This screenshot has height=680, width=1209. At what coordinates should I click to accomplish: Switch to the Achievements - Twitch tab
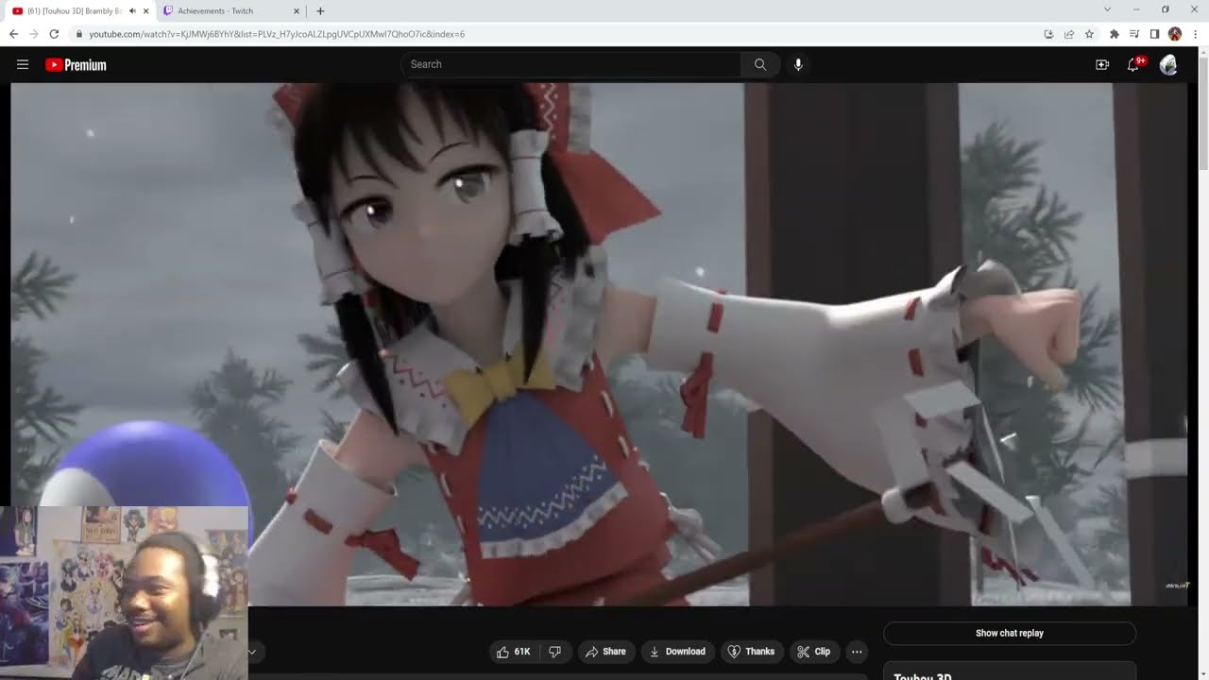(x=230, y=11)
